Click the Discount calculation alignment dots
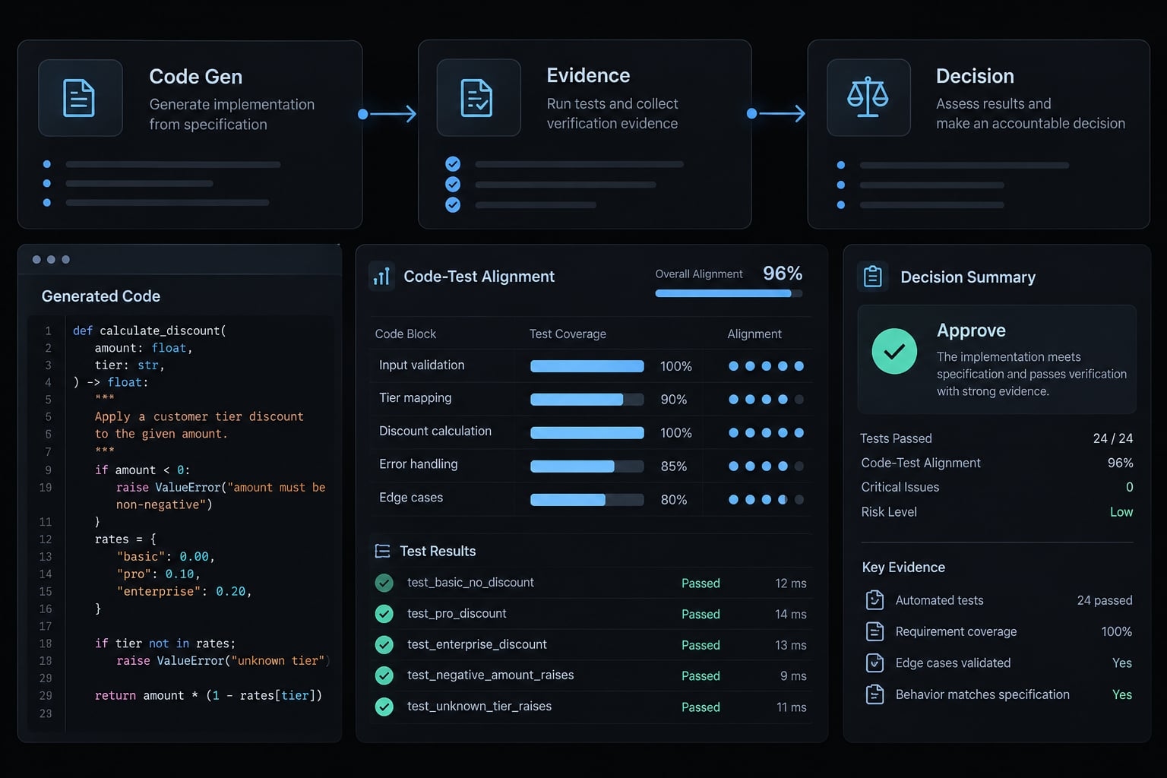 (x=766, y=433)
